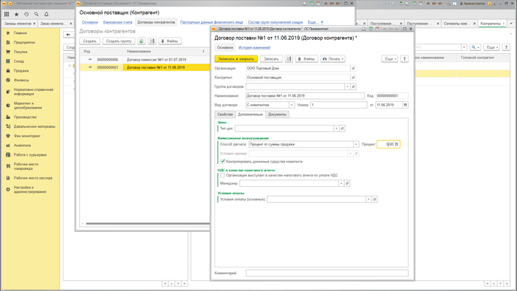517x291 pixels.
Task: Open Банковские счета link
Action: (117, 22)
